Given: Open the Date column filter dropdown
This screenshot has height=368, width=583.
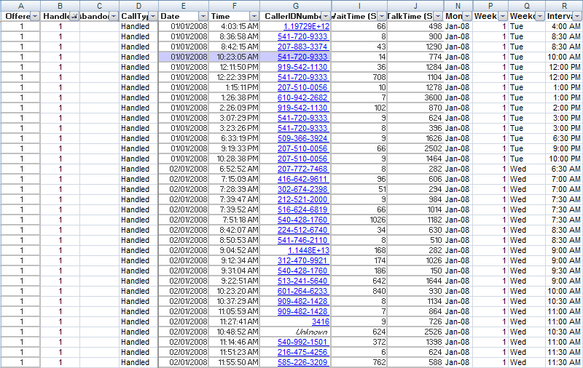Looking at the screenshot, I should (x=203, y=16).
